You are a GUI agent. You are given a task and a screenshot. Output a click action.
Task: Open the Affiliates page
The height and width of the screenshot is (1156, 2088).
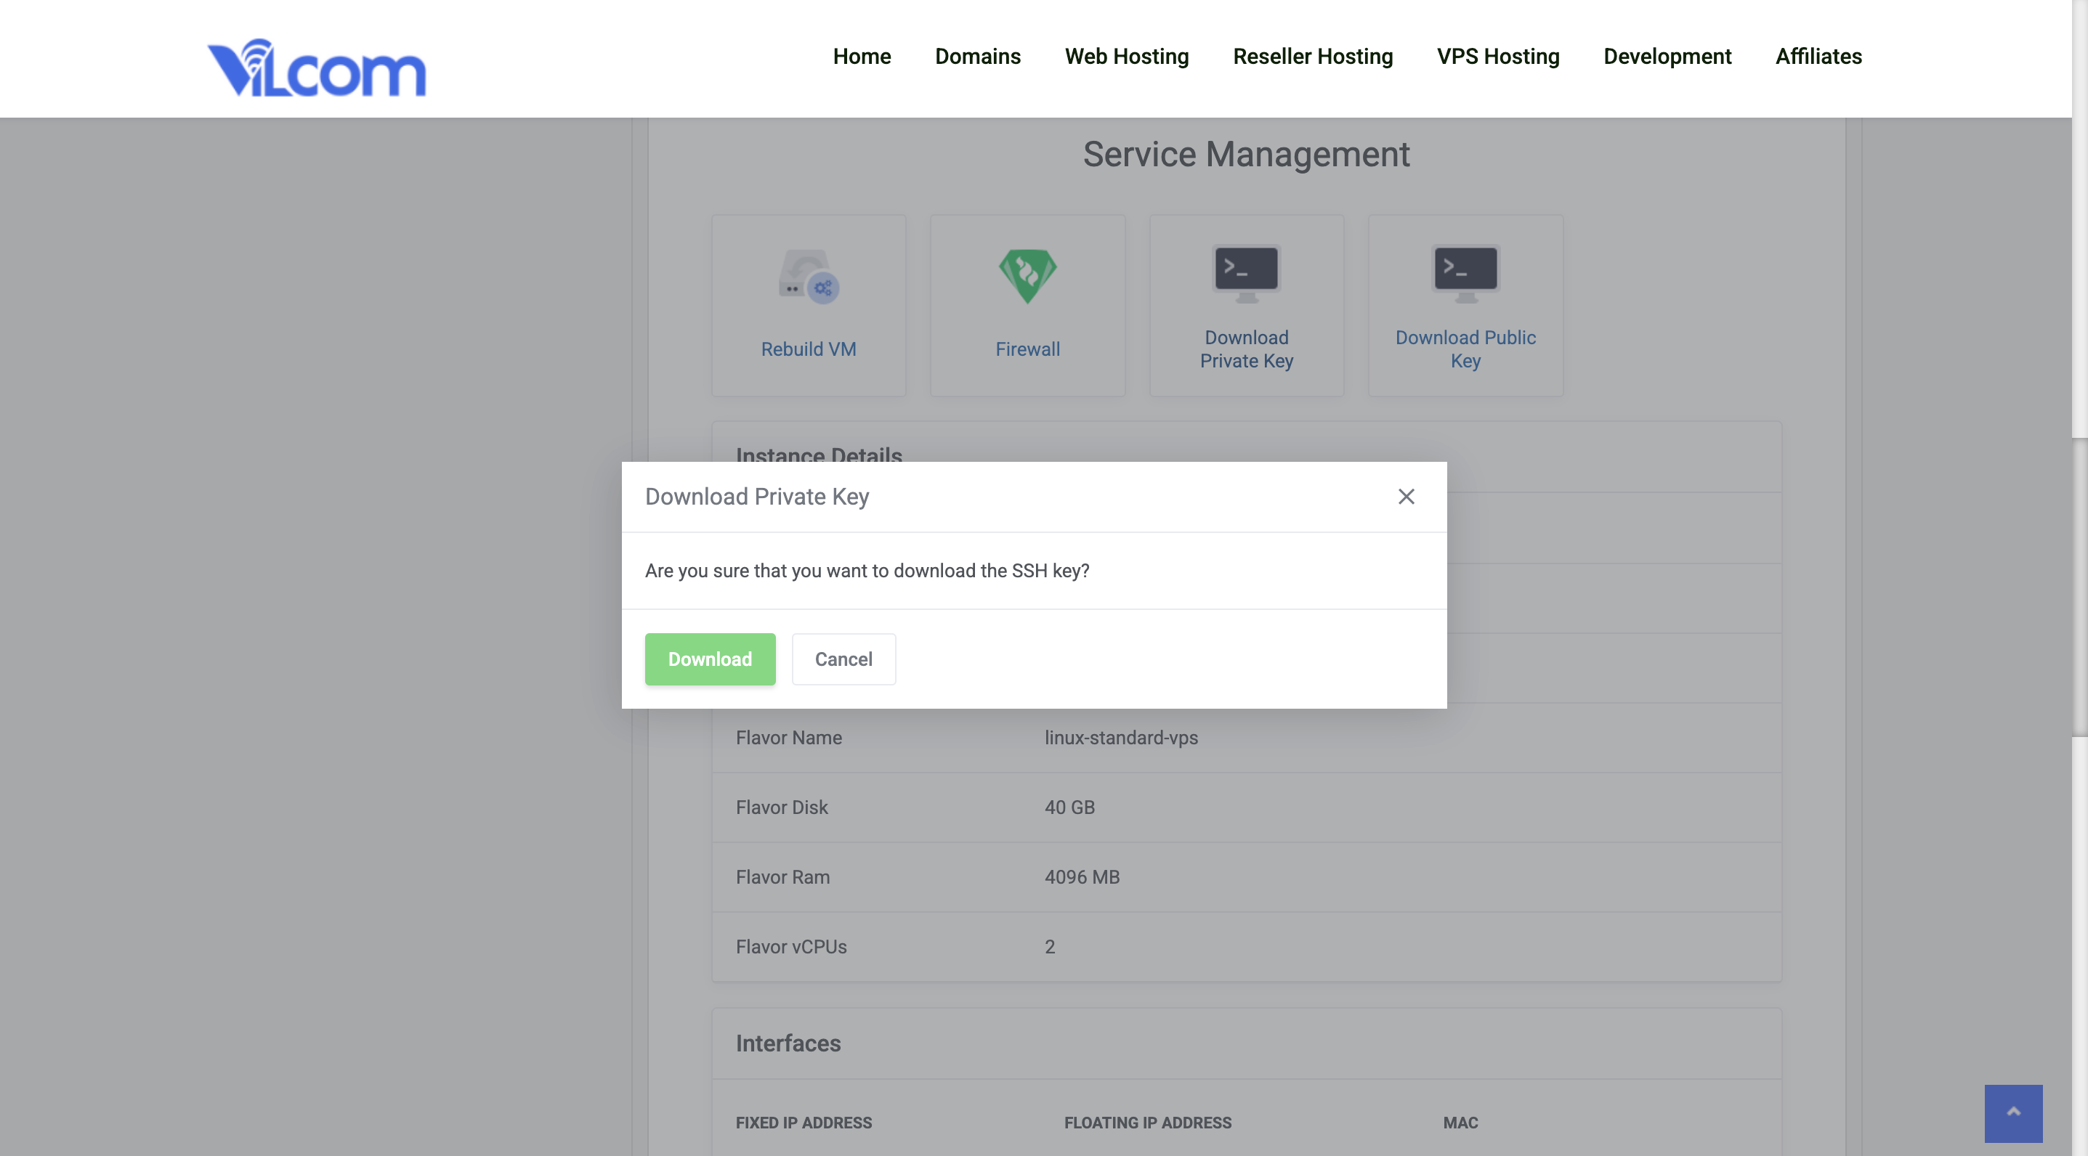(x=1818, y=57)
